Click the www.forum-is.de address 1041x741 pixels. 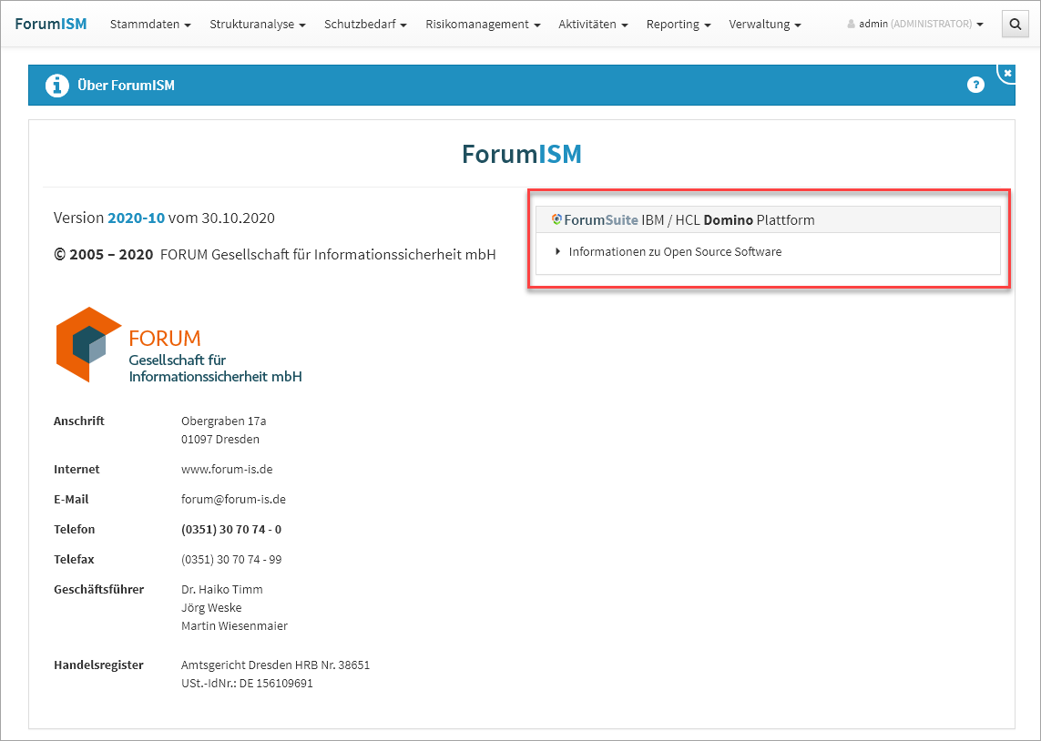[x=227, y=469]
